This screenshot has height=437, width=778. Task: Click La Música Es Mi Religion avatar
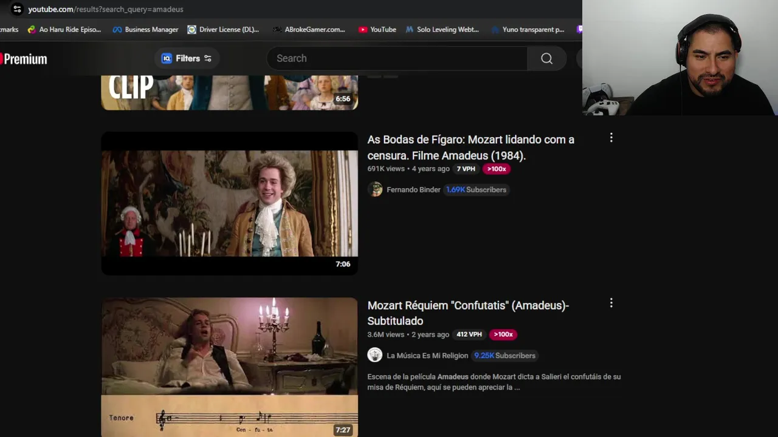point(375,355)
